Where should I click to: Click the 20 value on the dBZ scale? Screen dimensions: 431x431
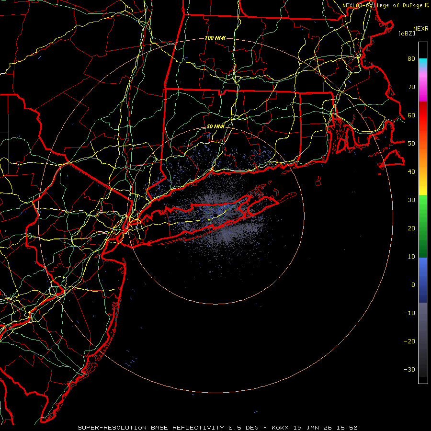pos(411,228)
